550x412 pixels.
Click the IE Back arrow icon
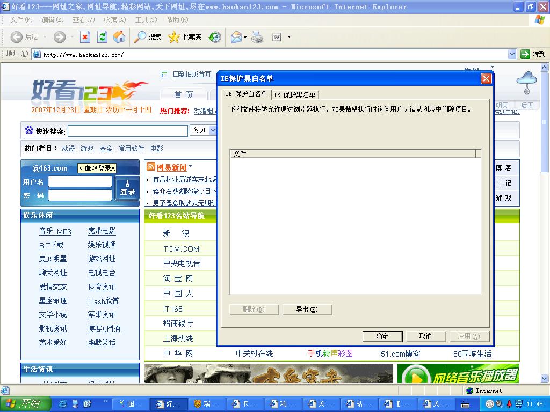(x=17, y=37)
